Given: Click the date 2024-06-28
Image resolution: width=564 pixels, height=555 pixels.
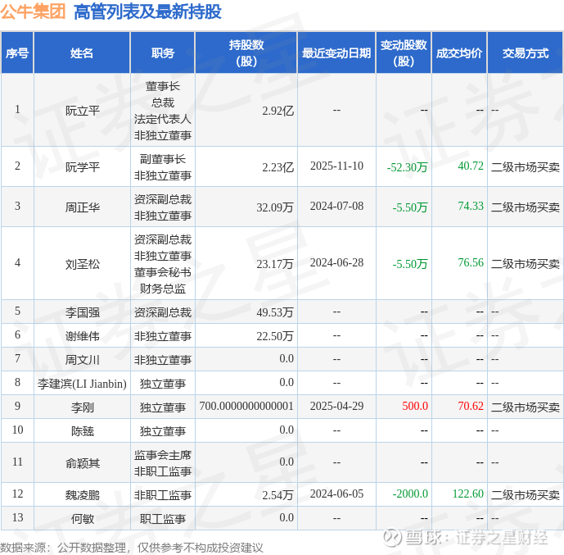Looking at the screenshot, I should point(336,263).
